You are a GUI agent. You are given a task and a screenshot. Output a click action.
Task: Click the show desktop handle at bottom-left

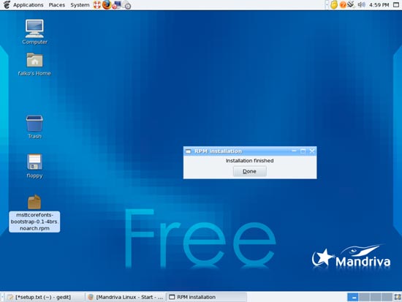tap(2, 297)
